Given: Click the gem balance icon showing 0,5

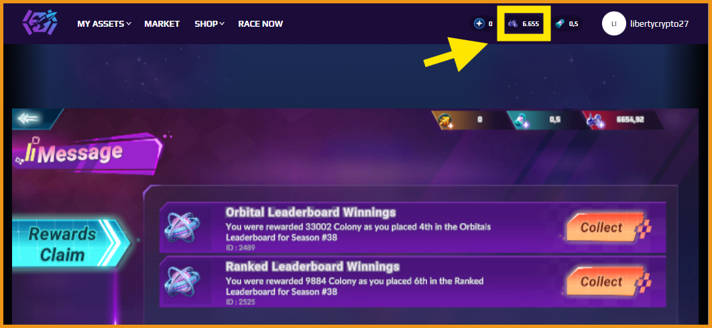Looking at the screenshot, I should 561,23.
